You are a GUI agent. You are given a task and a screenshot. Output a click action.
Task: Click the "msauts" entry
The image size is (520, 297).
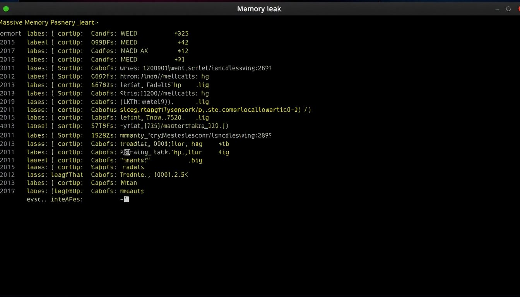click(132, 191)
